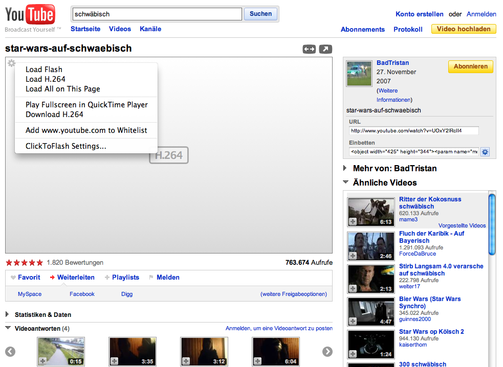The width and height of the screenshot is (503, 367).
Task: Click the search field containing schwäbisch
Action: pyautogui.click(x=158, y=14)
